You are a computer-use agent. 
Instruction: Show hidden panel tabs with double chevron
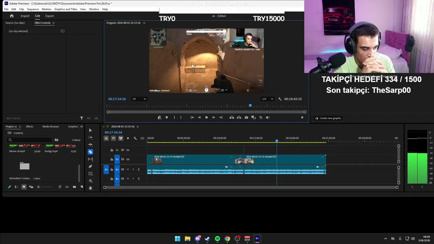[x=81, y=127]
